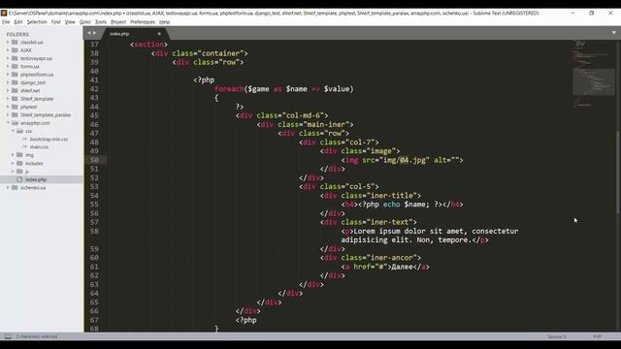Open the Selection menu

[x=37, y=21]
